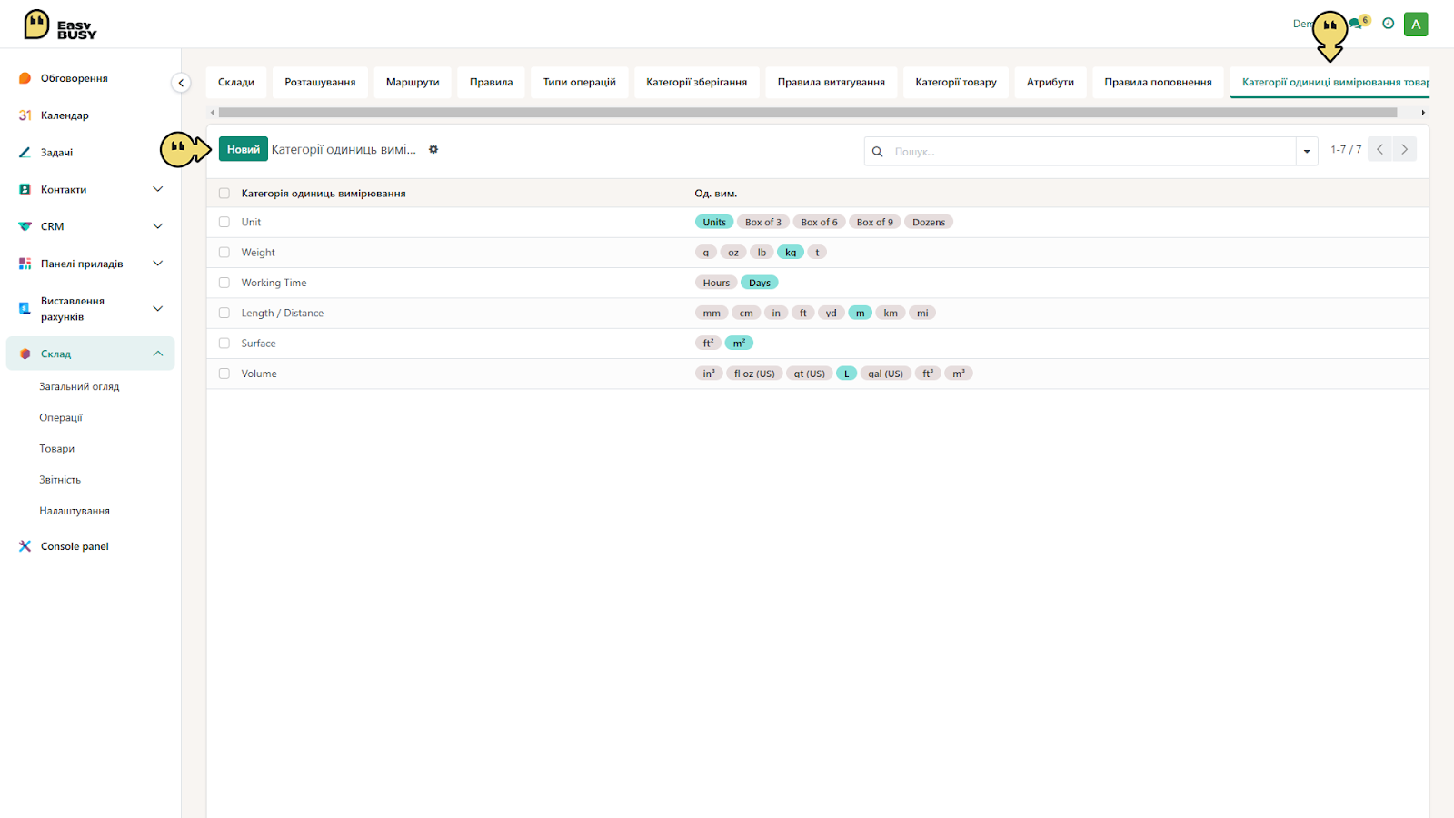Open the Console panel sidebar icon
Viewport: 1454px width, 818px height.
(25, 546)
